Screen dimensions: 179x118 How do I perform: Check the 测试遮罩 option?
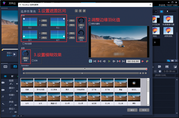(x=23, y=43)
